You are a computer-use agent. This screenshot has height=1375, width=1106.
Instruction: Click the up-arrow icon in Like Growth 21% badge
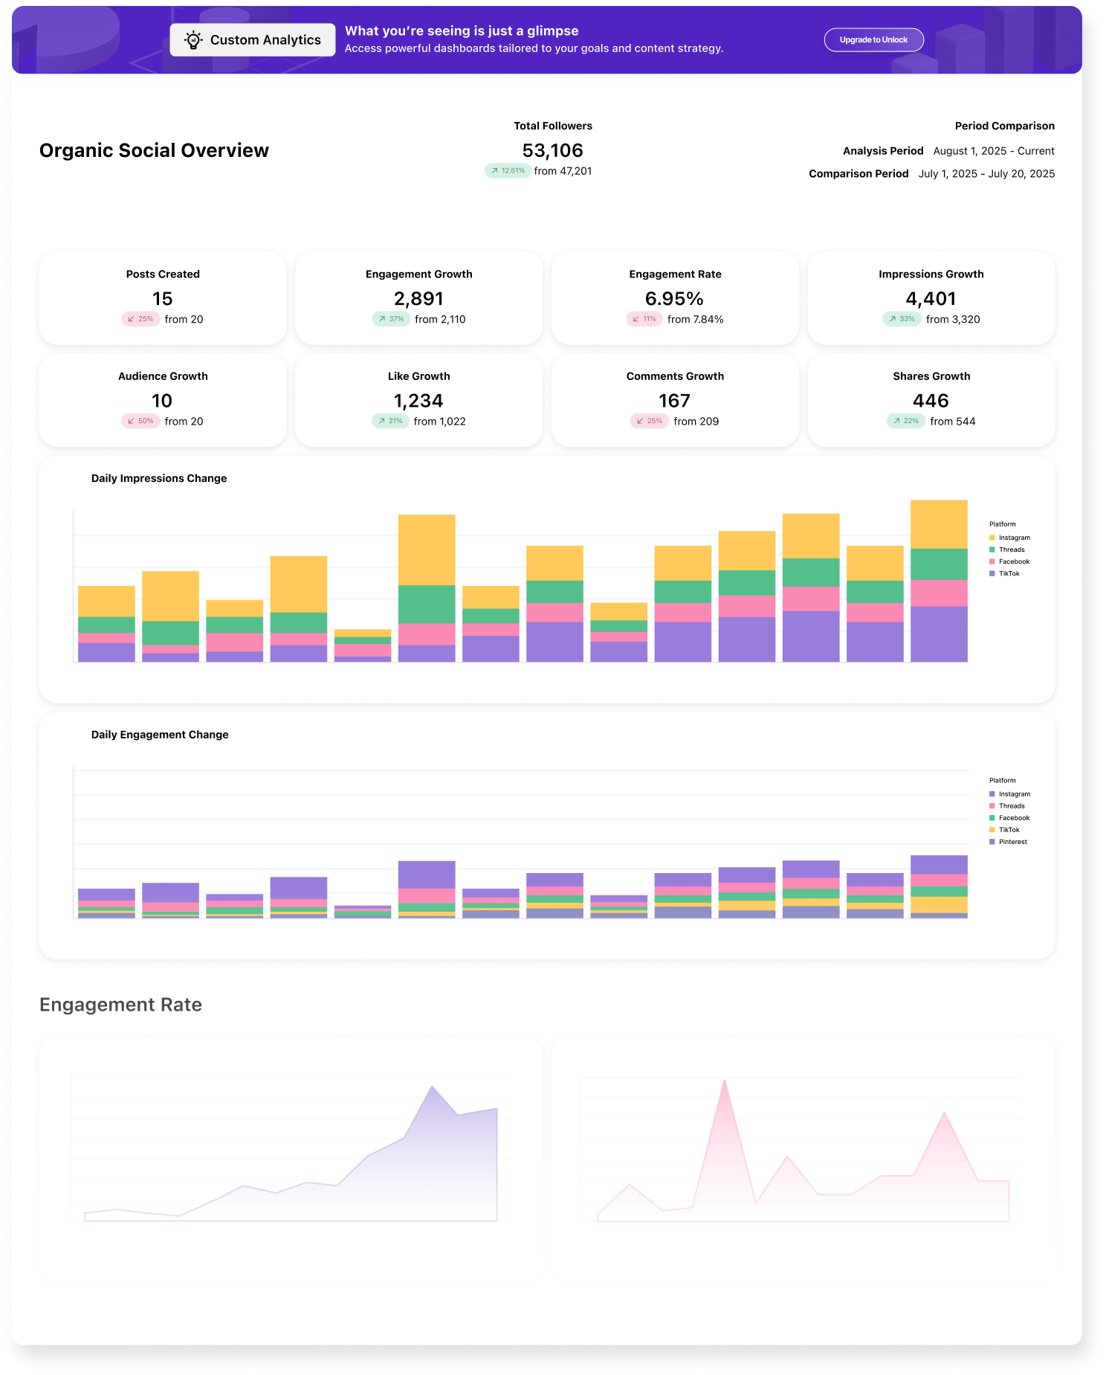point(381,421)
